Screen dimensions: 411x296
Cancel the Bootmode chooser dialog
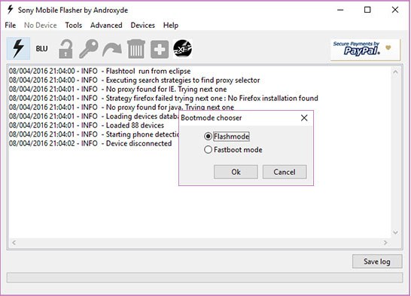(285, 172)
